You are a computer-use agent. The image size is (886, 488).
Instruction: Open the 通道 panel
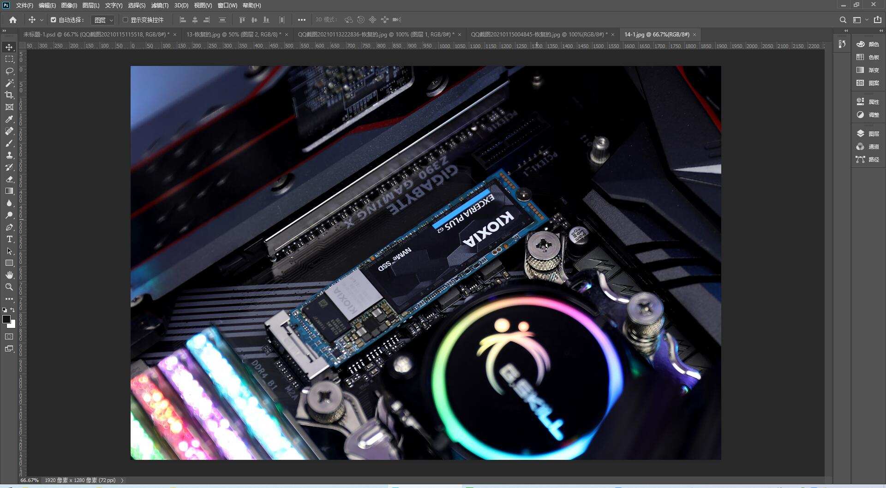(868, 147)
